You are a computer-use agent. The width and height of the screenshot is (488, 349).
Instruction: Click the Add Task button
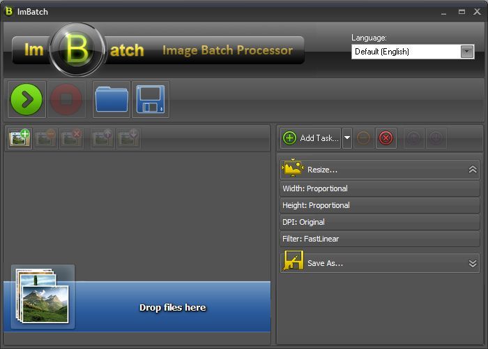pyautogui.click(x=311, y=138)
